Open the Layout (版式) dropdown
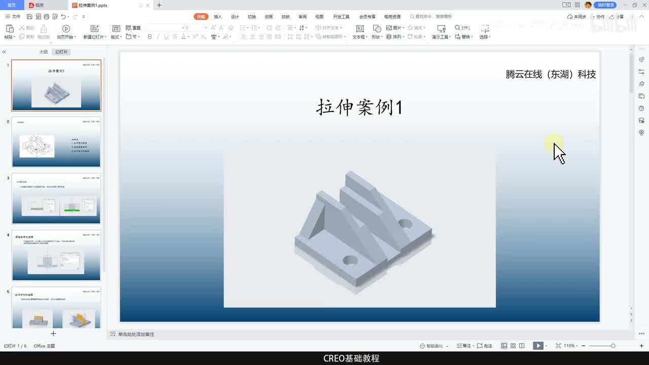 [116, 37]
